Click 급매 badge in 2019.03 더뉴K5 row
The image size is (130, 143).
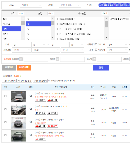tap(41, 126)
